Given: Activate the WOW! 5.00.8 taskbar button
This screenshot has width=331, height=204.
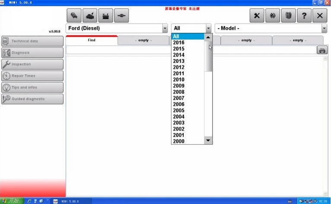Looking at the screenshot, I should [72, 201].
